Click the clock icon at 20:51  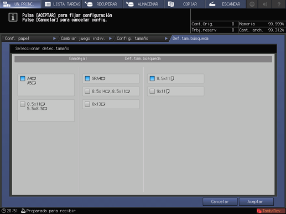pos(4,211)
